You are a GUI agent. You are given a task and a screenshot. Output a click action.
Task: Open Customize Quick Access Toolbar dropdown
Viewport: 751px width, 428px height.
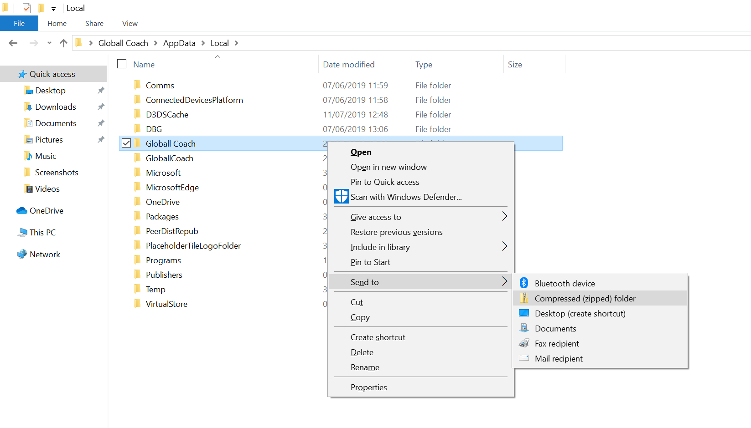[53, 9]
